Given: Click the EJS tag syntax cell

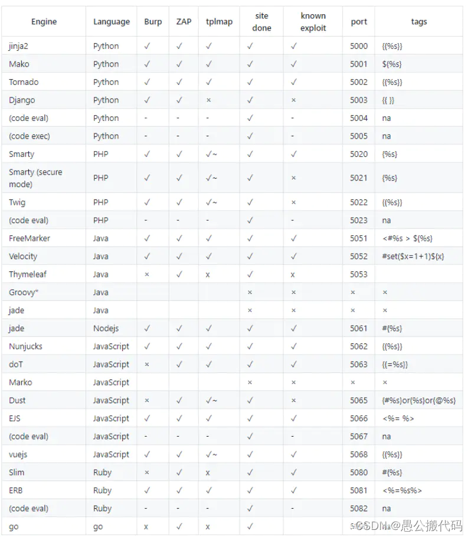Looking at the screenshot, I should click(x=398, y=418).
